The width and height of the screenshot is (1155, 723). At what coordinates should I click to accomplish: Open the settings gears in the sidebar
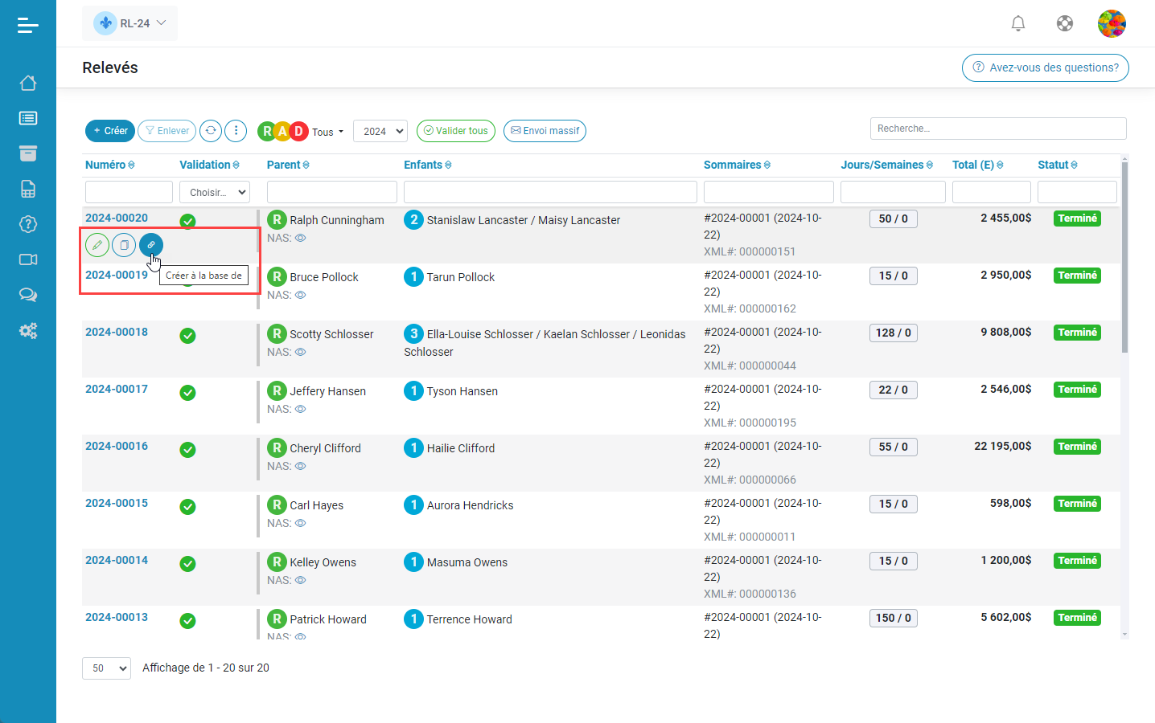28,330
